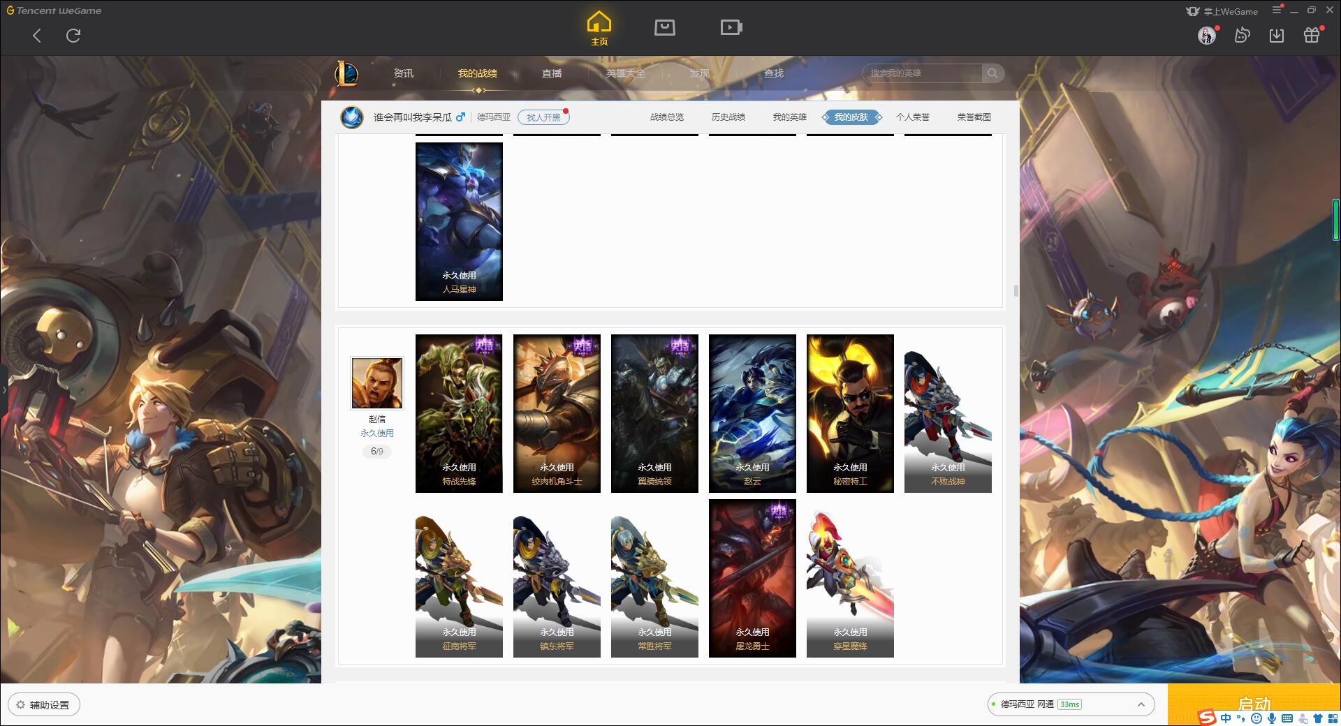The image size is (1341, 726).
Task: Open the 掌上WeGame mobile link
Action: pyautogui.click(x=1222, y=11)
